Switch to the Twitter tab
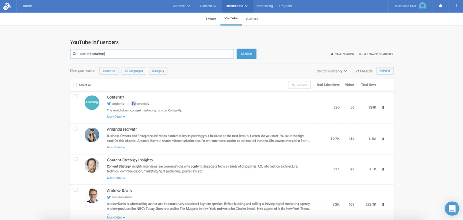Screen dimensions: 463x220 [x=210, y=19]
